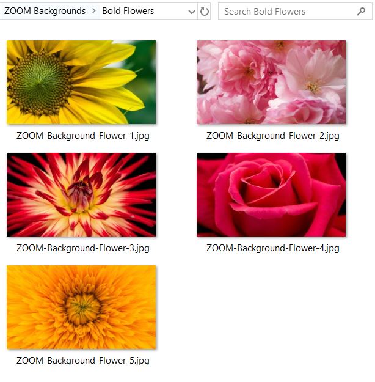Select the yellow sunflower thumbnail

pos(81,83)
